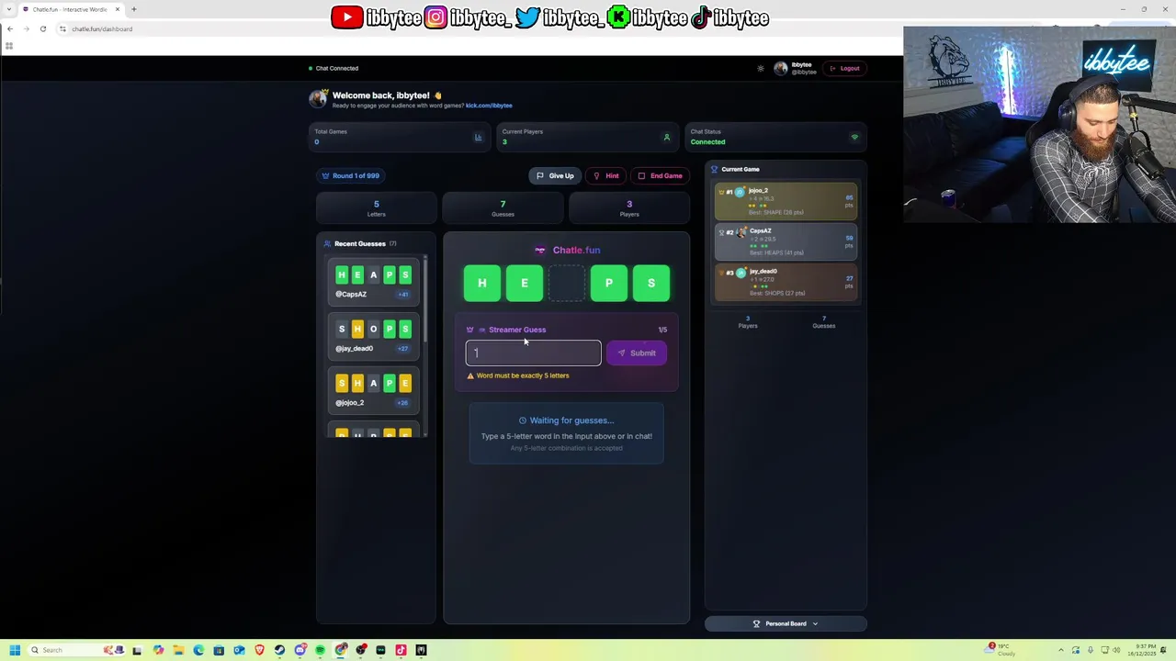The width and height of the screenshot is (1176, 661).
Task: Click the 7 Guesses stat card
Action: [x=503, y=208]
